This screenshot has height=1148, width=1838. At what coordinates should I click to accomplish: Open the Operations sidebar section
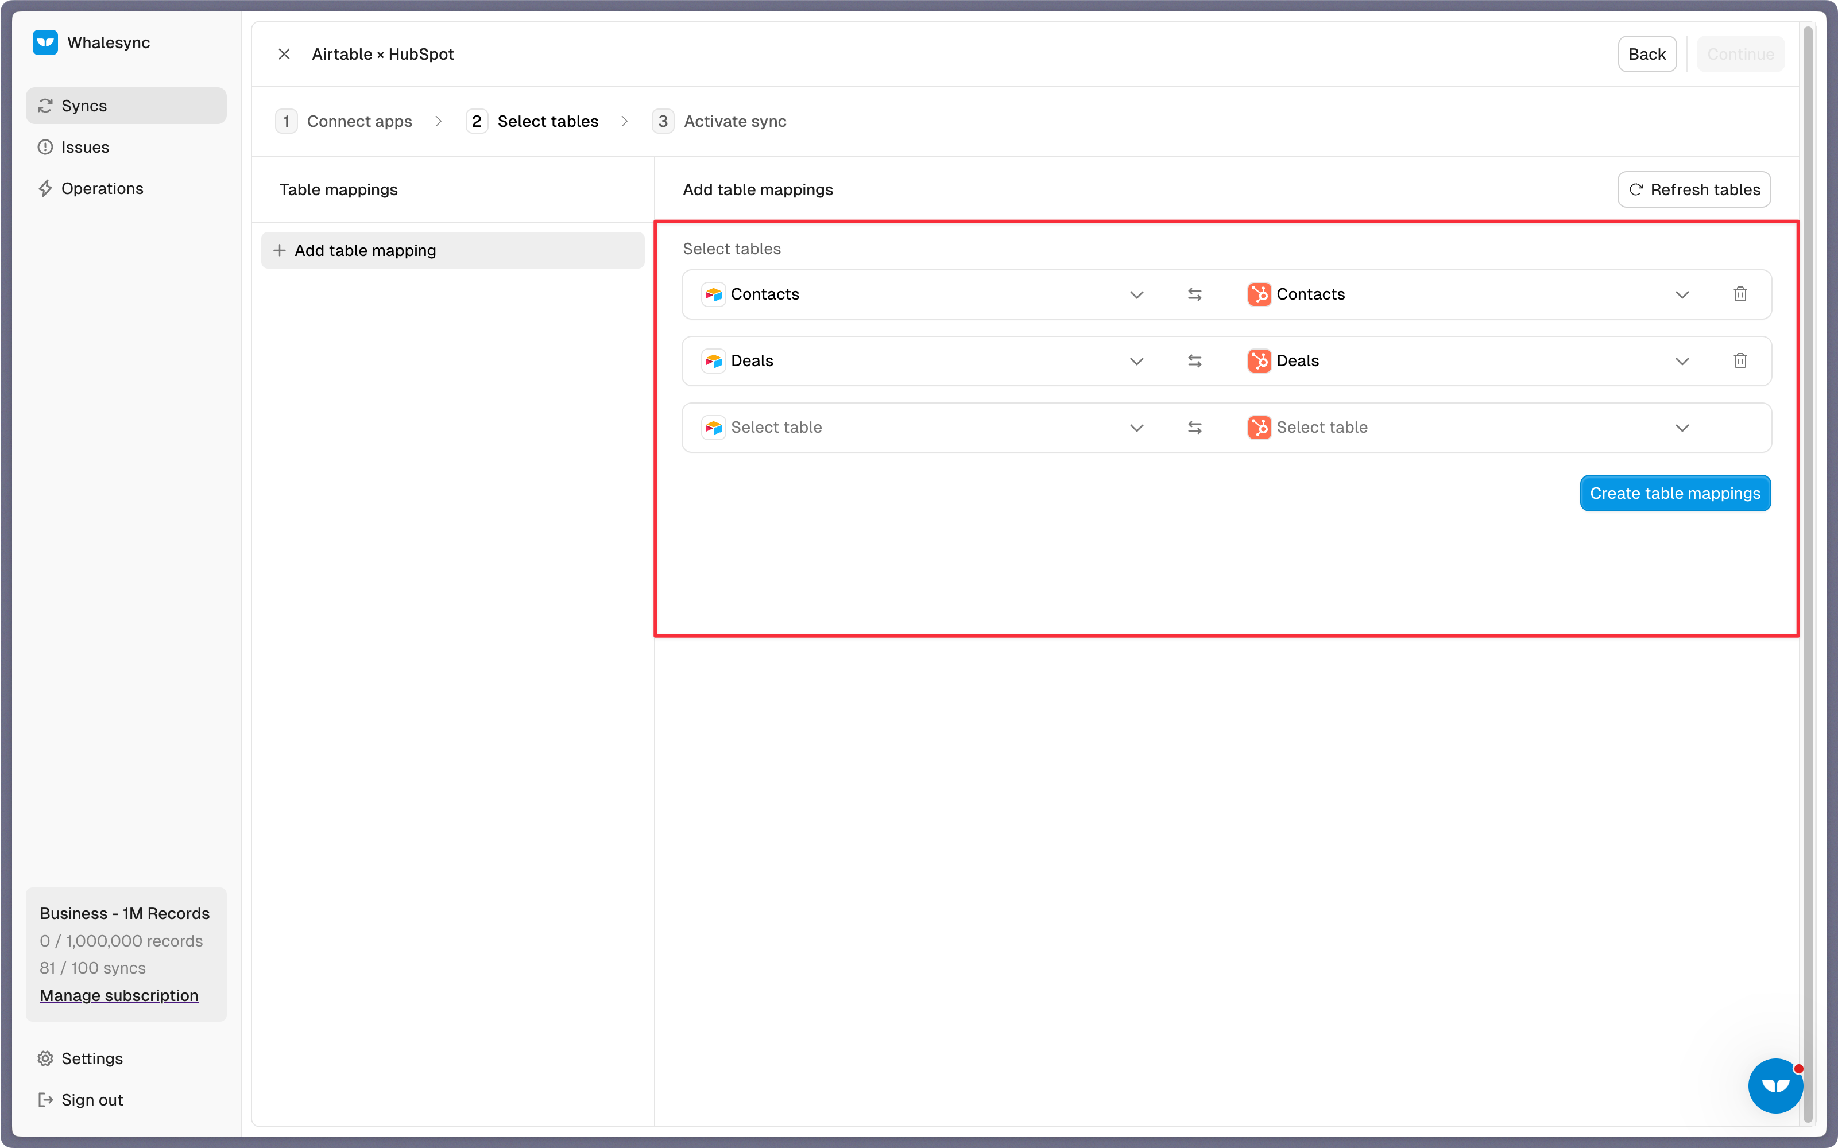tap(126, 188)
